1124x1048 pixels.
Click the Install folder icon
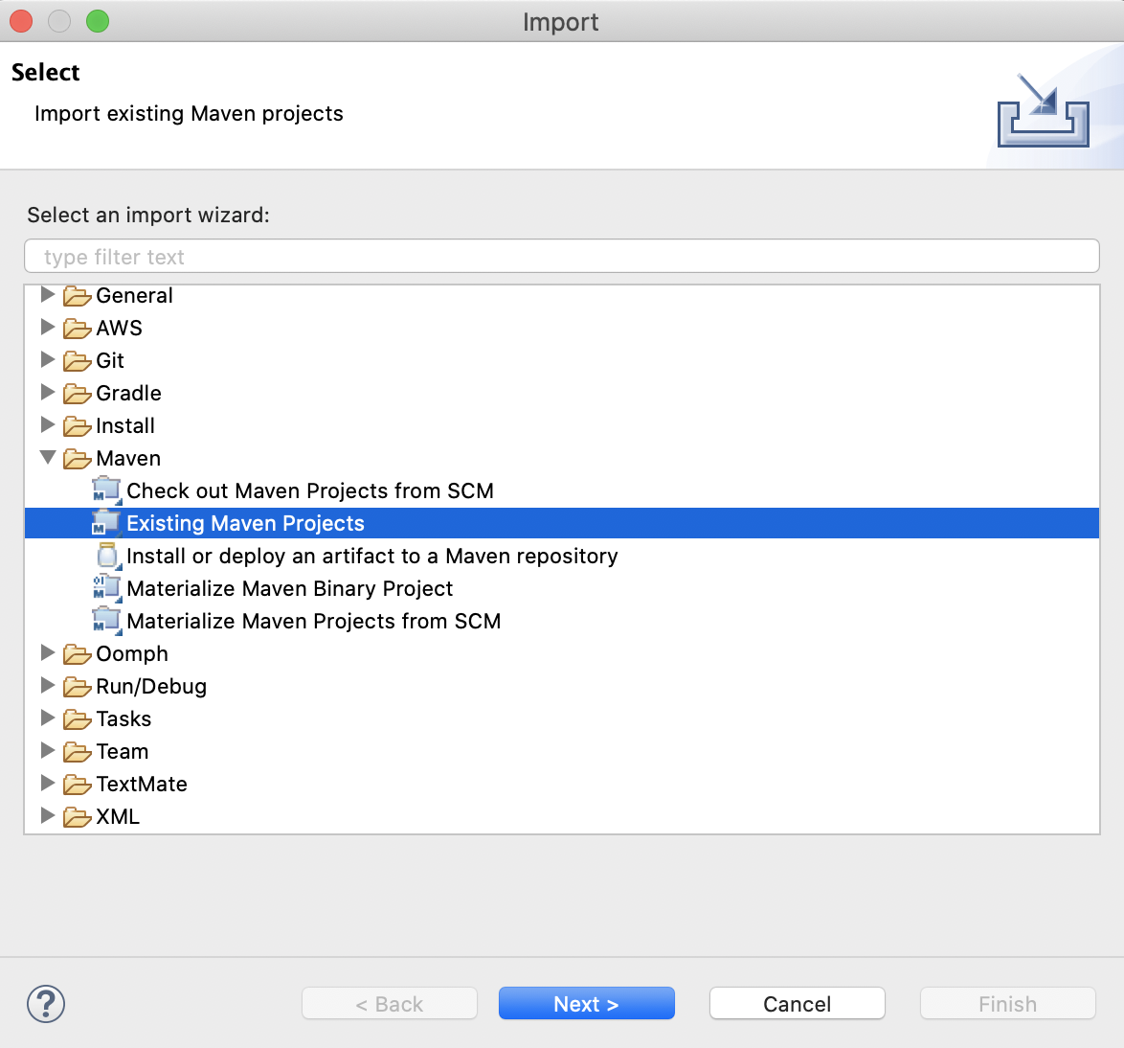coord(77,426)
